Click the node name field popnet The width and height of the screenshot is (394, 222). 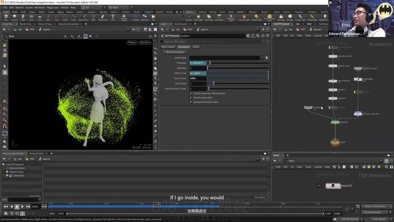212,36
